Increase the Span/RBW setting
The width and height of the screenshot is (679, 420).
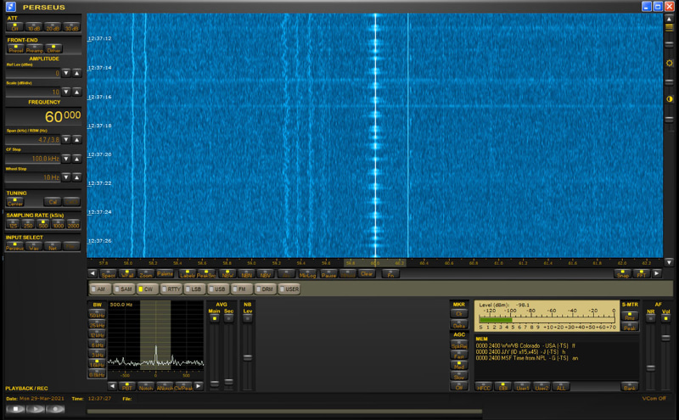point(76,139)
